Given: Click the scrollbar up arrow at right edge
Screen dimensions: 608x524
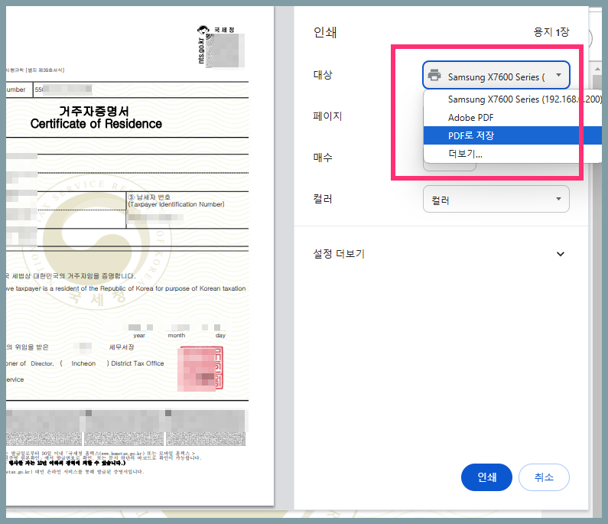Looking at the screenshot, I should [x=597, y=70].
